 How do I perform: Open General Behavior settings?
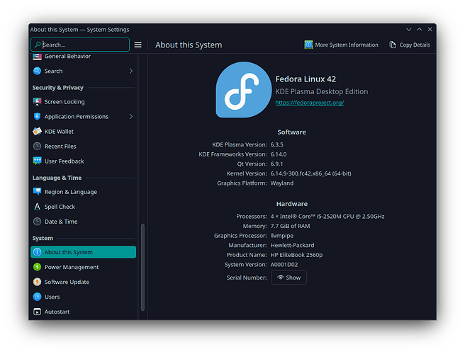tap(84, 56)
